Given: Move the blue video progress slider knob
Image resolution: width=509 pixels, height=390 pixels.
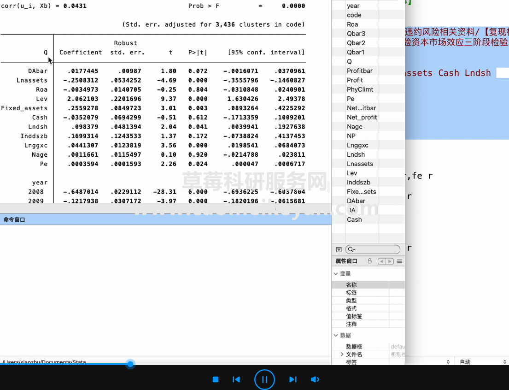Looking at the screenshot, I should point(130,364).
